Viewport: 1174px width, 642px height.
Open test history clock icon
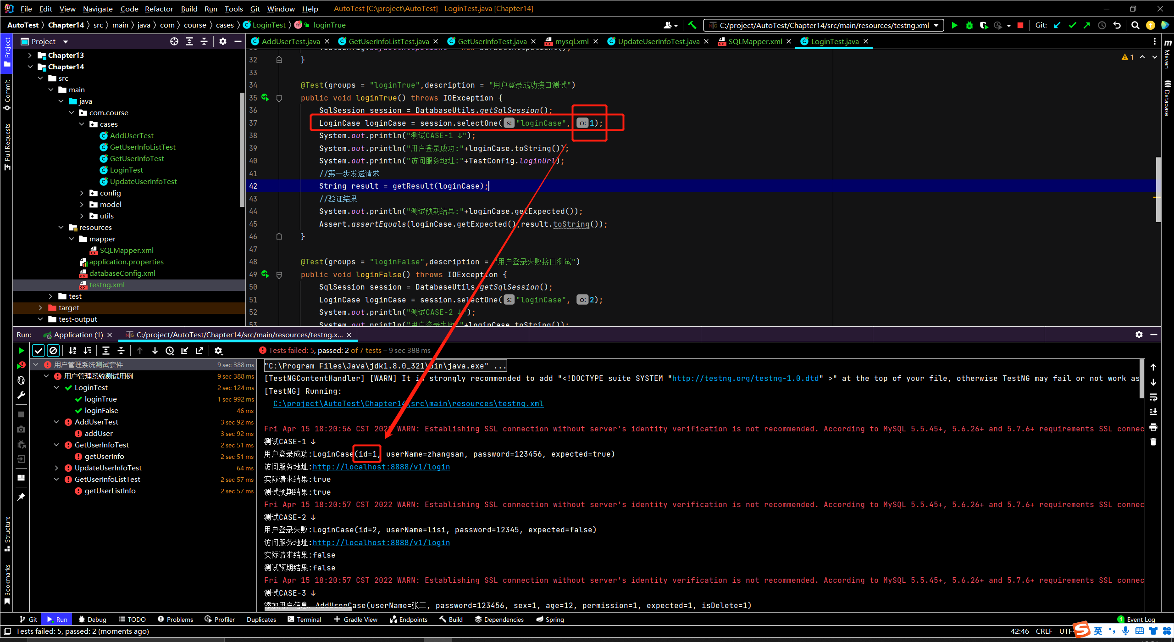(x=170, y=351)
